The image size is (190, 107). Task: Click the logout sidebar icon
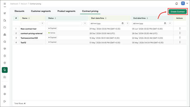[x=5, y=101]
